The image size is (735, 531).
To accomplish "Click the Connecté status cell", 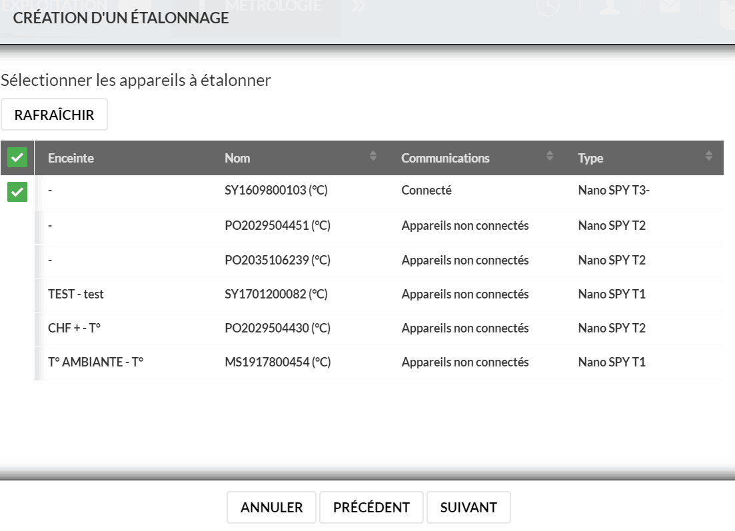I will click(426, 191).
